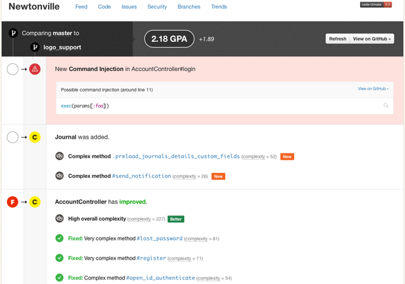Click green checkmark beside #open_id_authenticate
The width and height of the screenshot is (405, 284).
[59, 277]
